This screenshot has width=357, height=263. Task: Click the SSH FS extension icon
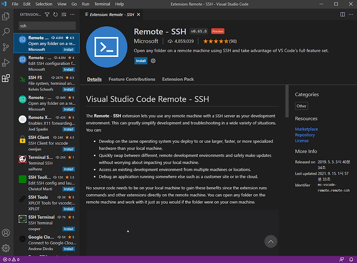click(x=22, y=79)
